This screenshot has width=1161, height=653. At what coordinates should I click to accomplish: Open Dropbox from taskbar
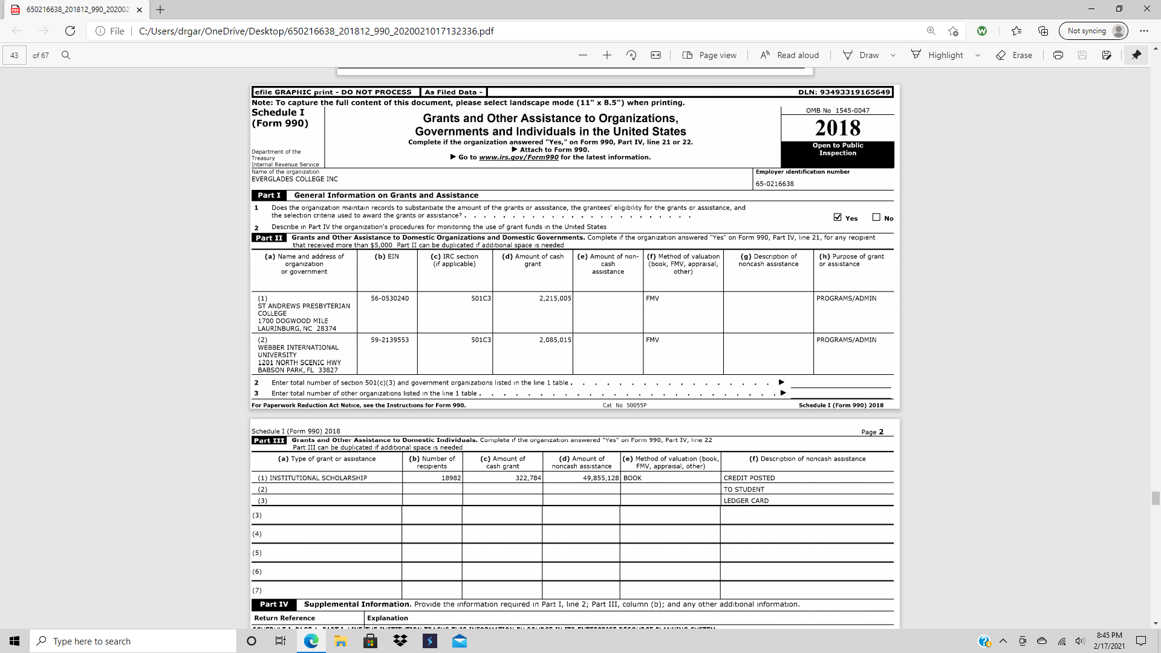[x=400, y=641]
